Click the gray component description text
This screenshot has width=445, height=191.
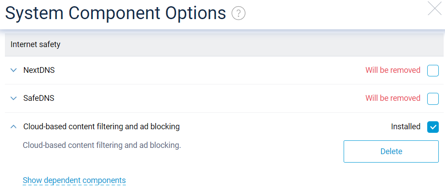(102, 145)
